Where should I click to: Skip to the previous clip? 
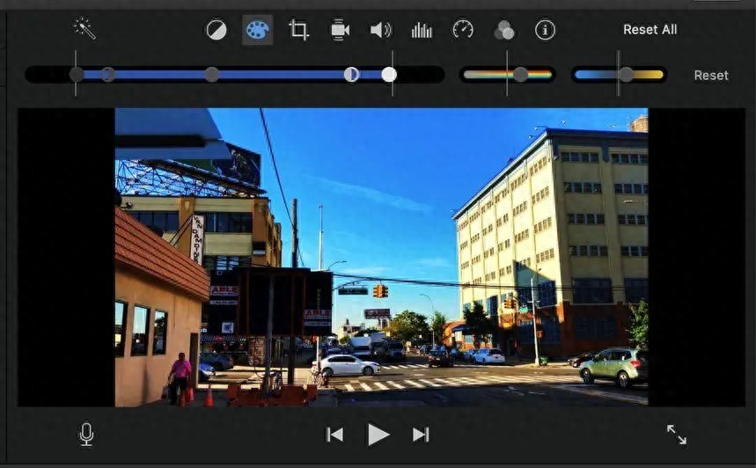[x=334, y=435]
